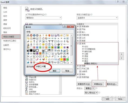
Task: Choose the orange shield symbol
Action: (49, 35)
